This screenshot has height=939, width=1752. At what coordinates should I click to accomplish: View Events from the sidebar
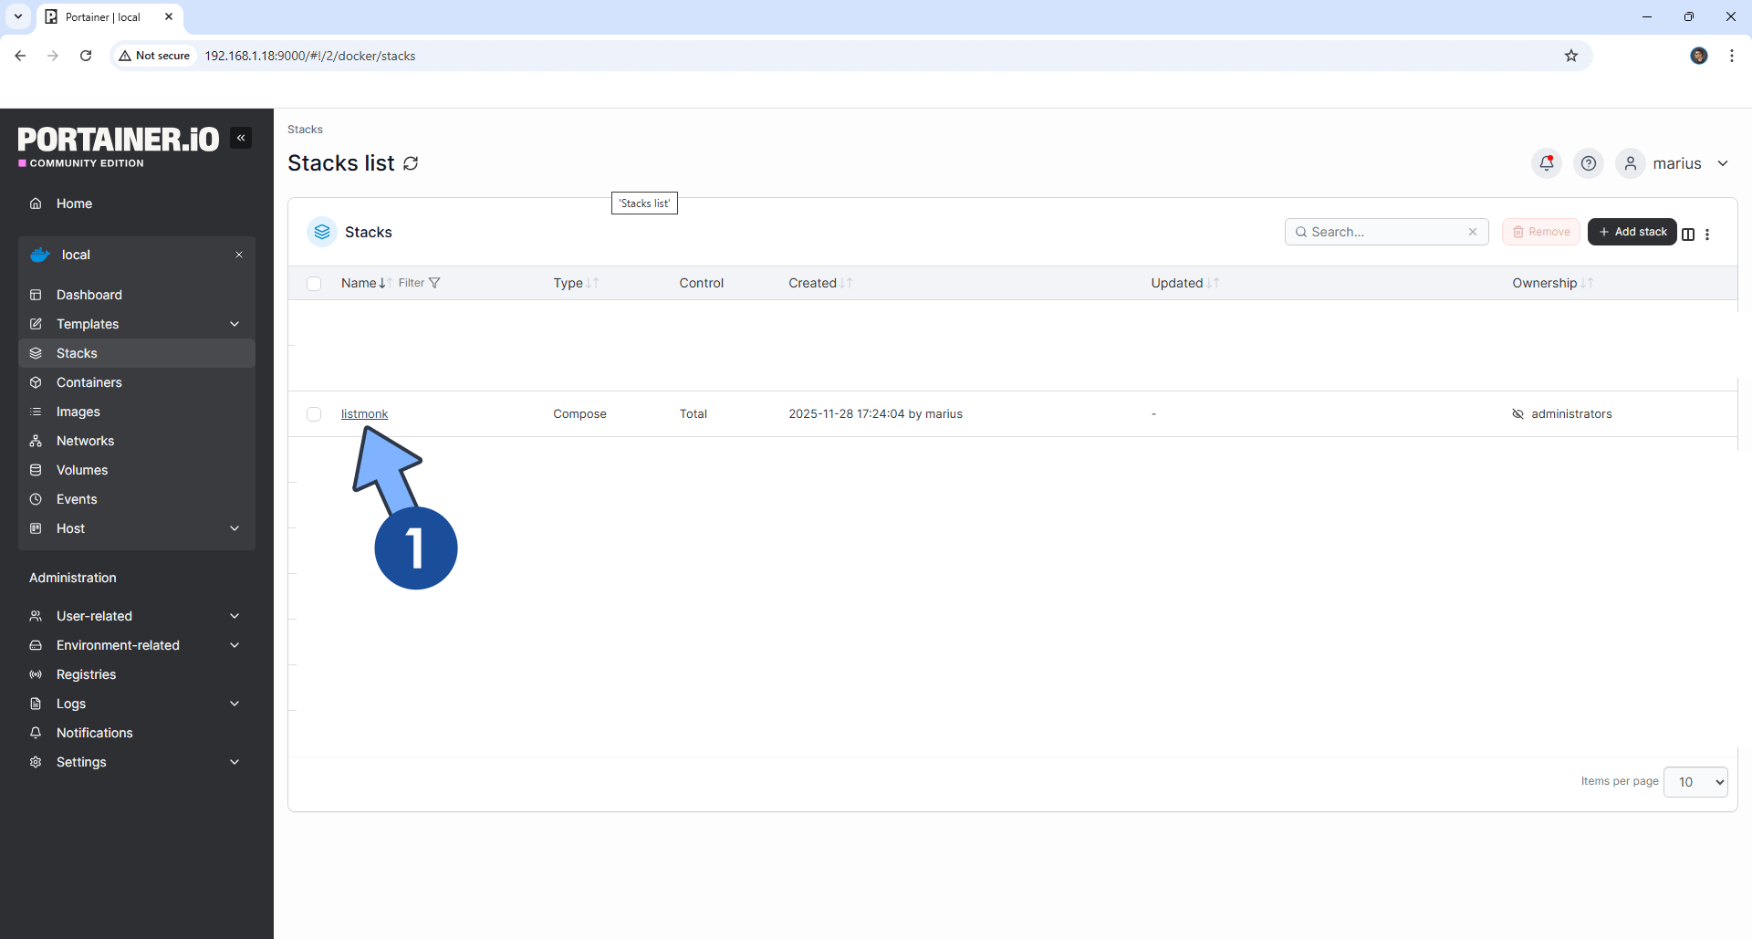click(x=77, y=499)
